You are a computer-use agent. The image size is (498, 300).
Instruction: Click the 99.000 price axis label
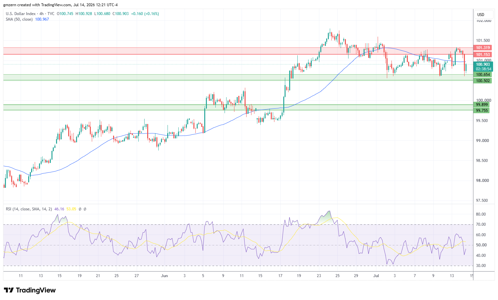pyautogui.click(x=483, y=141)
